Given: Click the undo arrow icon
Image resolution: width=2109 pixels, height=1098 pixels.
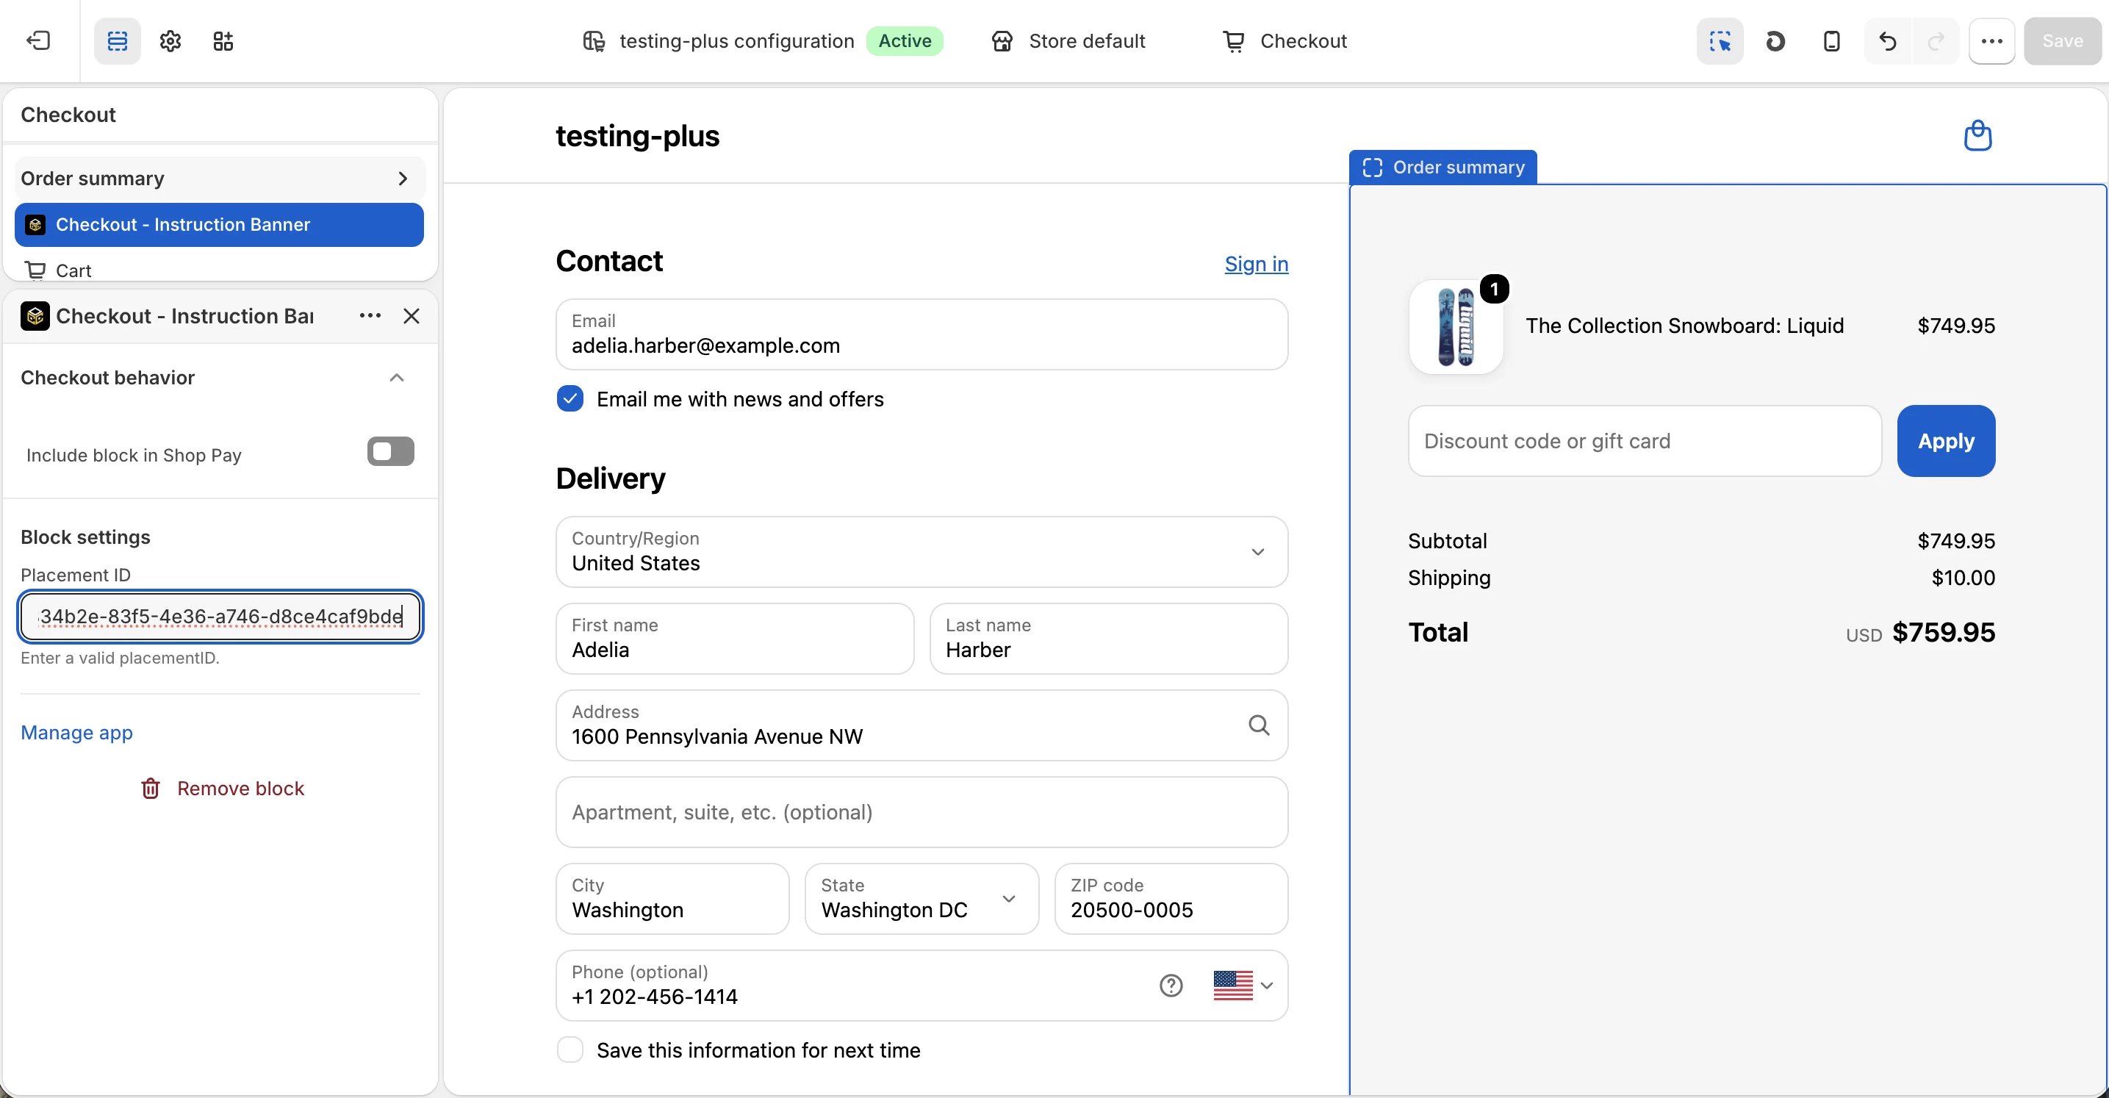Looking at the screenshot, I should 1887,41.
